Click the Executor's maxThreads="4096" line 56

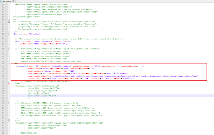[x=44, y=44]
